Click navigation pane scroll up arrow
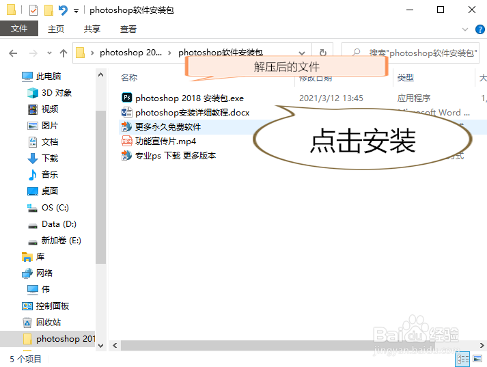 pos(100,74)
